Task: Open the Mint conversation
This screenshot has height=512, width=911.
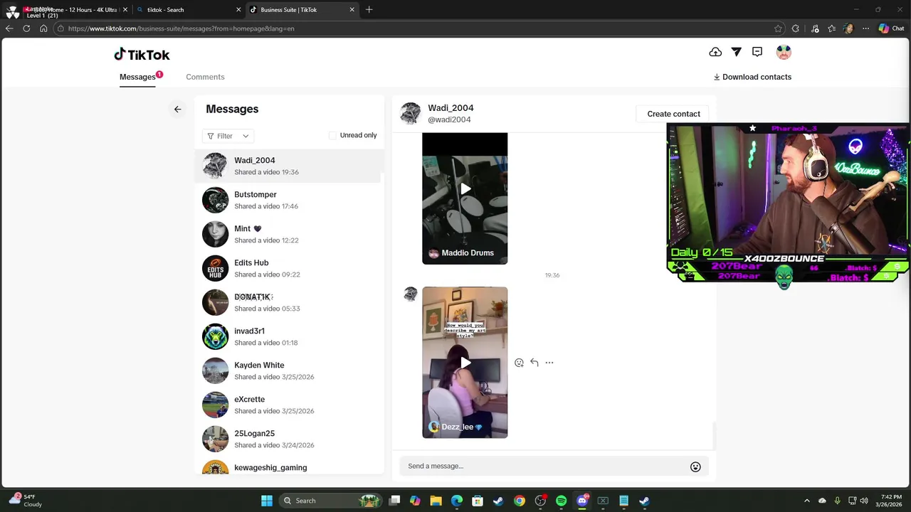Action: [289, 234]
